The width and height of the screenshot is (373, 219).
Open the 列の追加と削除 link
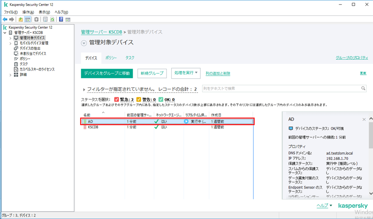218,73
